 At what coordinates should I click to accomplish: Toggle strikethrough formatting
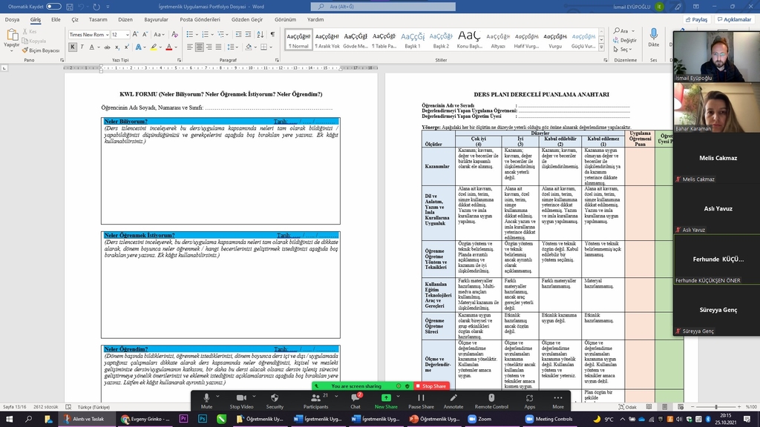point(107,47)
